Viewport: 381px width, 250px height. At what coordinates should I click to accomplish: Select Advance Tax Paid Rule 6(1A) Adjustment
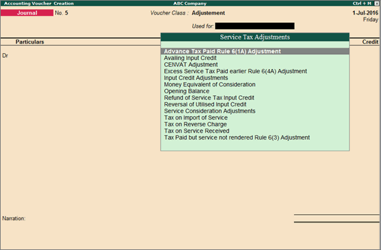[255, 51]
